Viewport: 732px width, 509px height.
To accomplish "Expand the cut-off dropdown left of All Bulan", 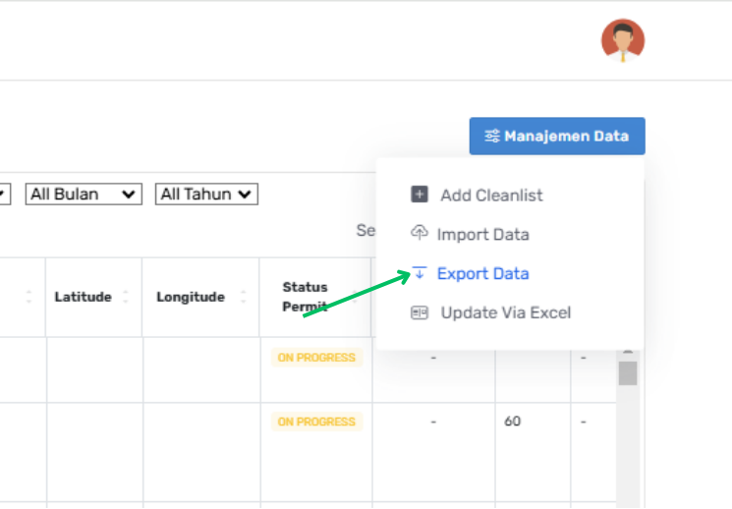I will tap(4, 194).
